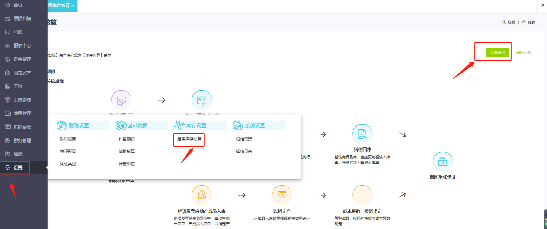Click the 报表中心 chart icon
Viewport: 547px width, 229px height.
pos(7,46)
